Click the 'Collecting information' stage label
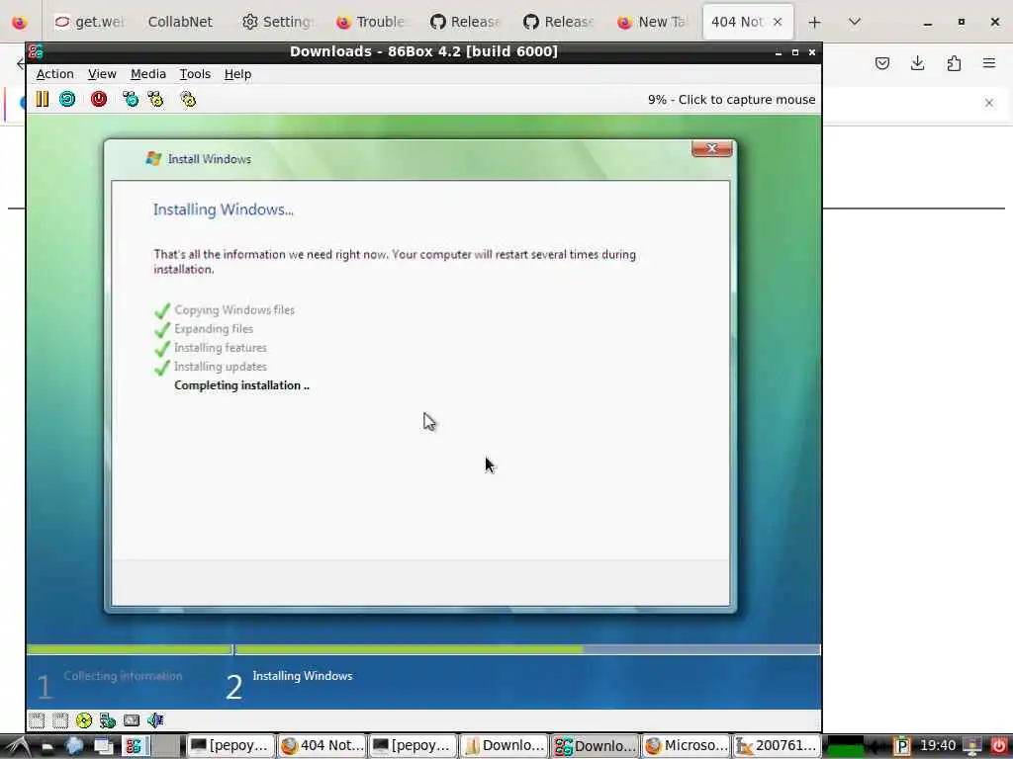The width and height of the screenshot is (1013, 759). tap(123, 676)
